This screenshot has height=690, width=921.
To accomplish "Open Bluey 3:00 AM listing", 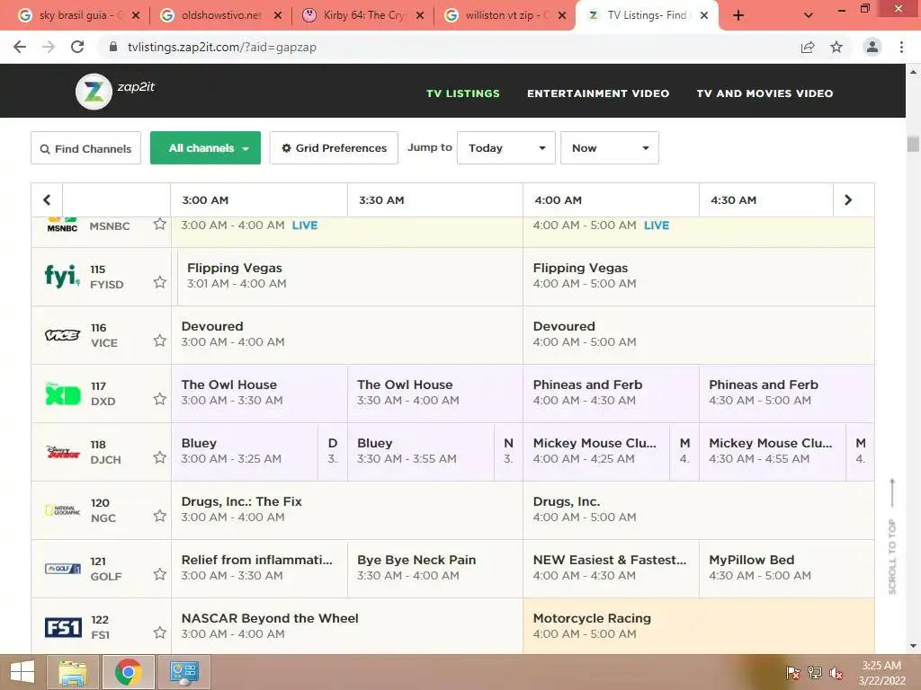I will pyautogui.click(x=245, y=452).
